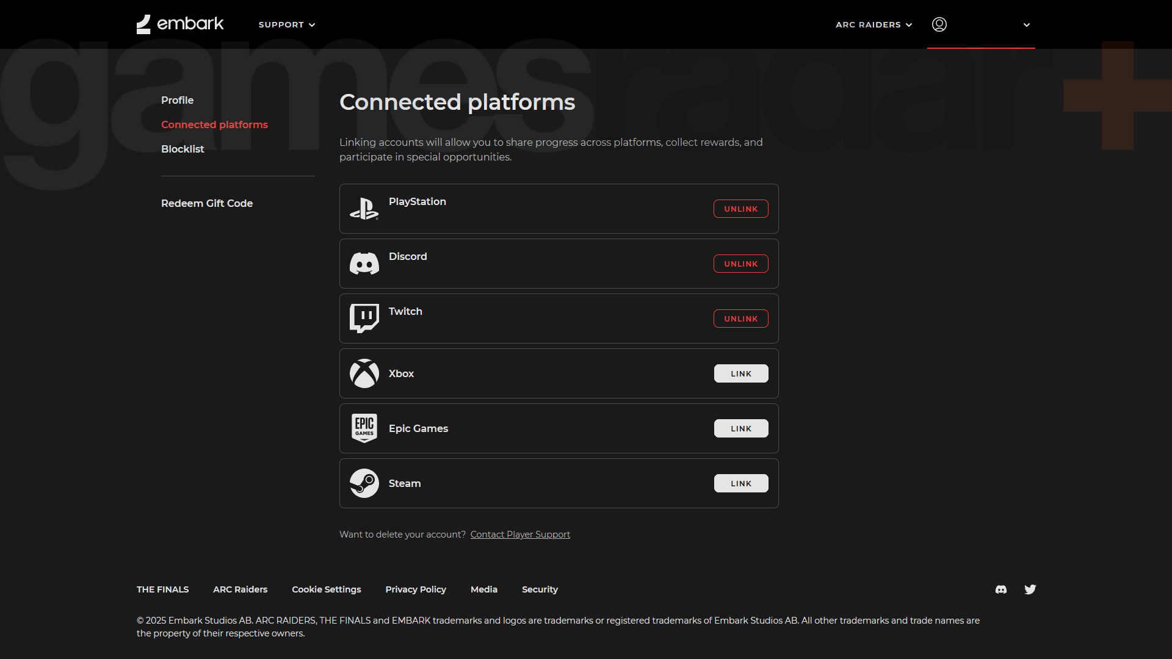Select the Epic Games icon
The height and width of the screenshot is (659, 1172).
pyautogui.click(x=364, y=428)
